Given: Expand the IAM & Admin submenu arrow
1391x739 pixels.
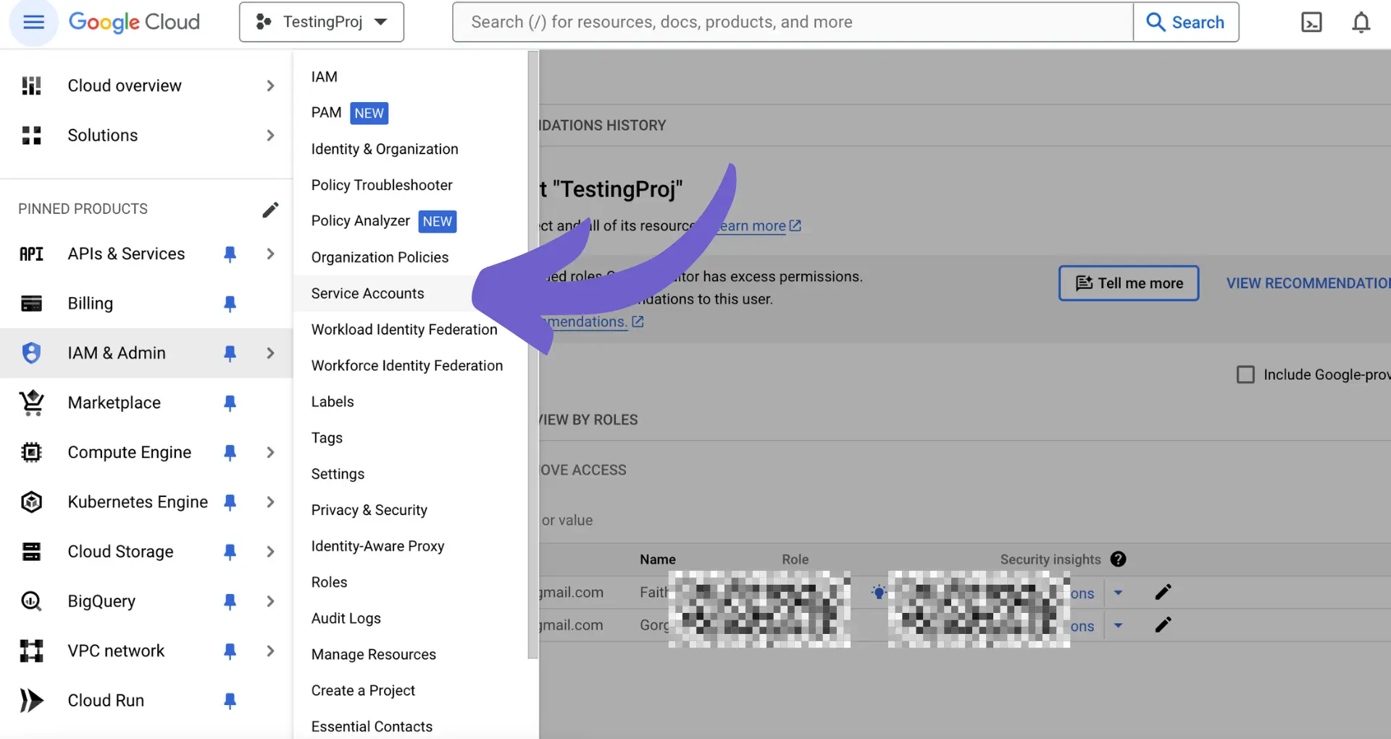Looking at the screenshot, I should [x=270, y=353].
